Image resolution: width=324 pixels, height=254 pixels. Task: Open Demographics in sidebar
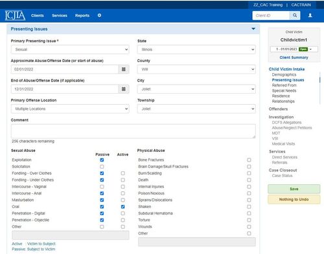click(284, 74)
